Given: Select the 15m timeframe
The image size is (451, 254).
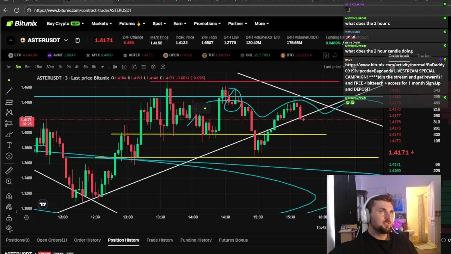Looking at the screenshot, I should [38, 67].
